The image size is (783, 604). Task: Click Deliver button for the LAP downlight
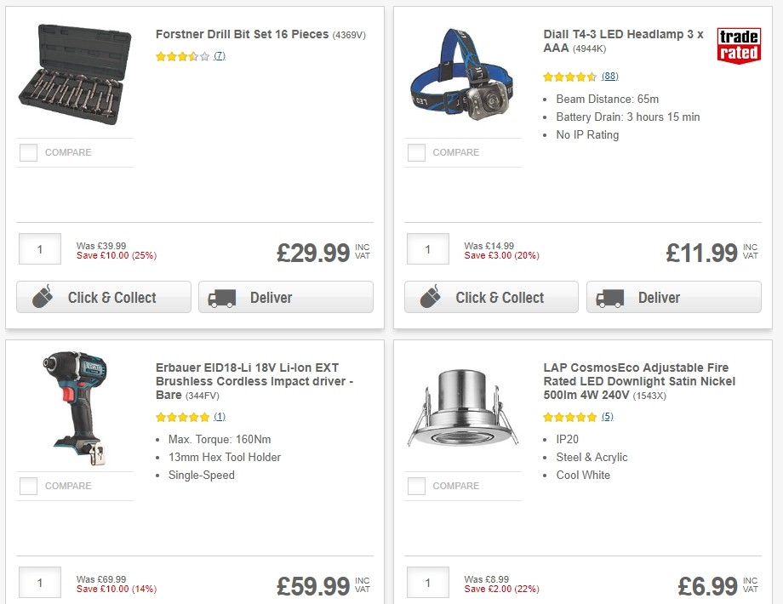coord(673,602)
